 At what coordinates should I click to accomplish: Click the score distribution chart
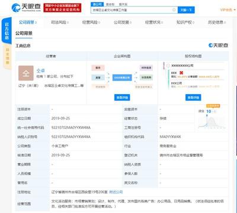coord(212,122)
